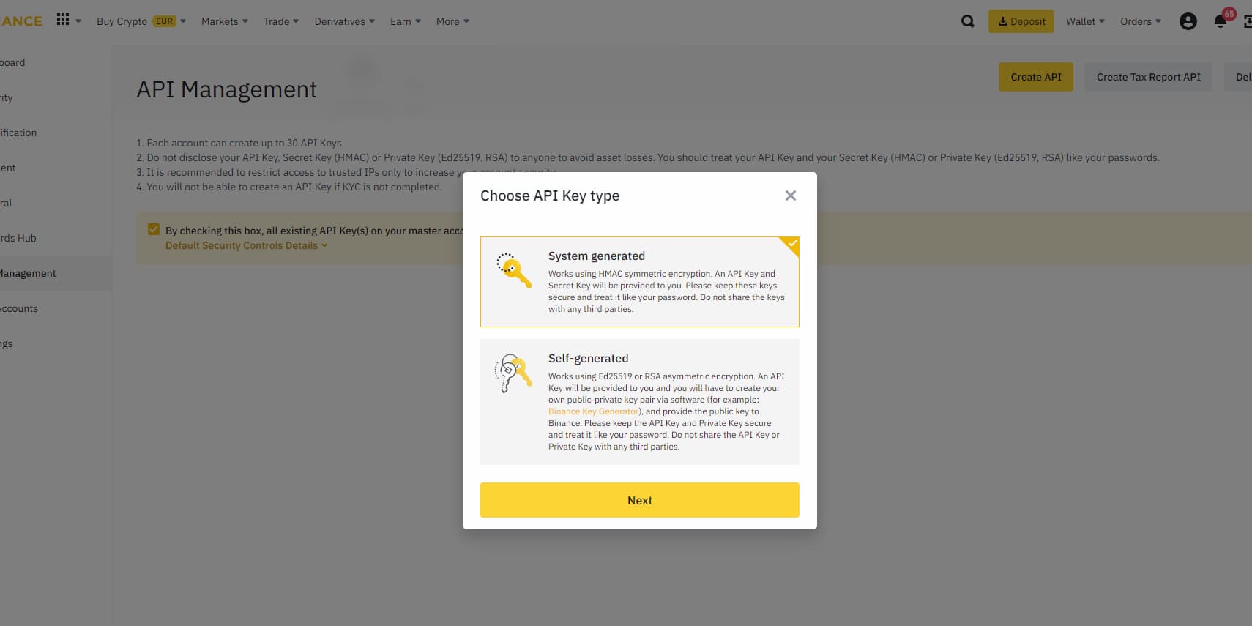Click the search magnifier icon
1252x626 pixels.
967,21
